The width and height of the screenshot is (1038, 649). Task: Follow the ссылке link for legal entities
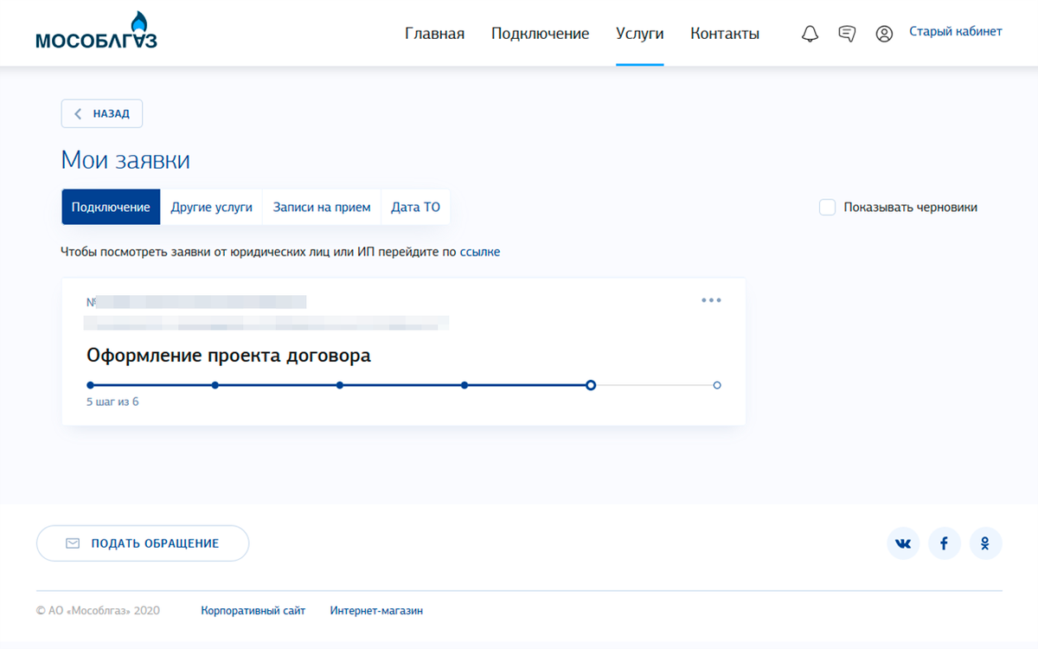[480, 252]
